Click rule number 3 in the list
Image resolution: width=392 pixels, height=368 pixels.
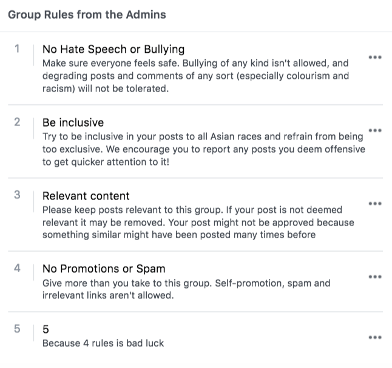pyautogui.click(x=17, y=195)
